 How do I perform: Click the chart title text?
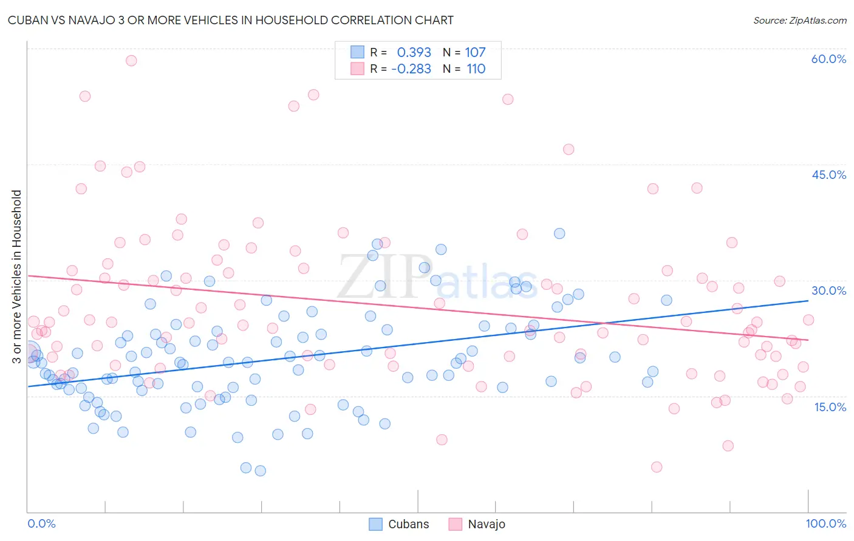[x=230, y=20]
